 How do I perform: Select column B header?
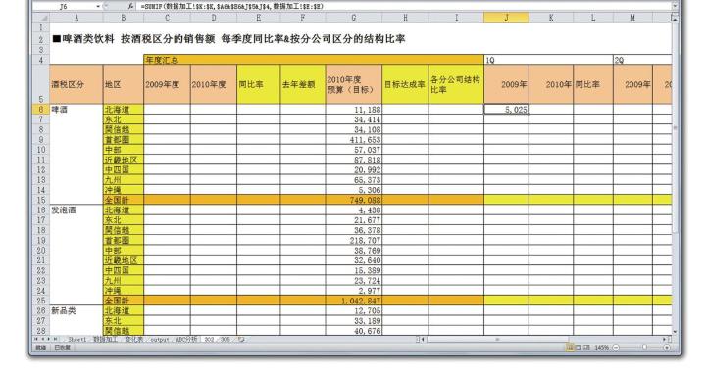(x=124, y=18)
